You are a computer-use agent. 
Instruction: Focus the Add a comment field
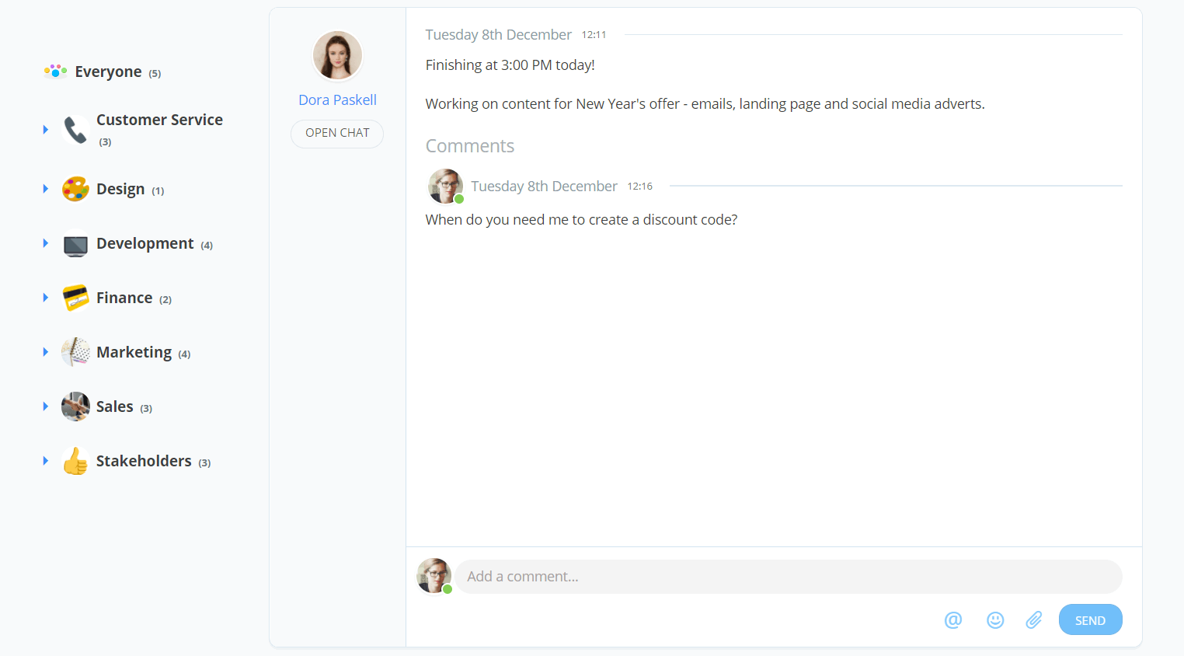click(789, 577)
